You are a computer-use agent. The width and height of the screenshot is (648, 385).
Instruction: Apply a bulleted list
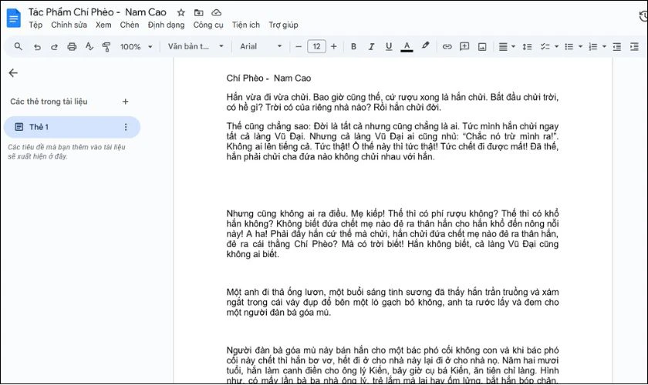pyautogui.click(x=569, y=47)
